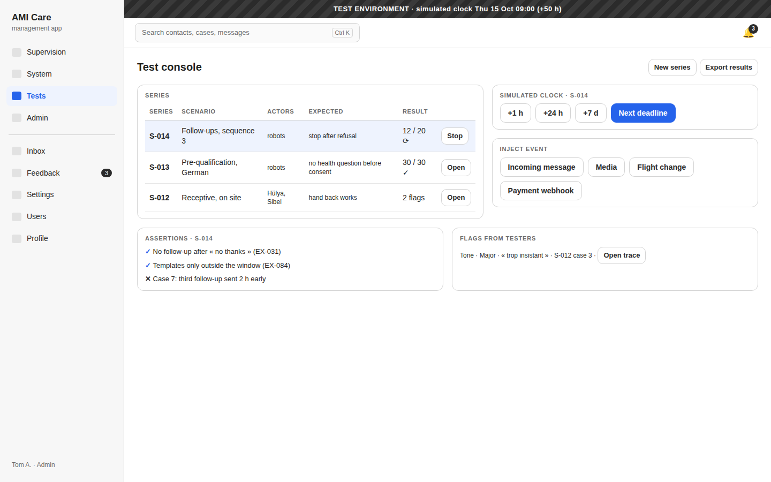Click the SCENARIO column header
771x482 pixels.
click(198, 111)
